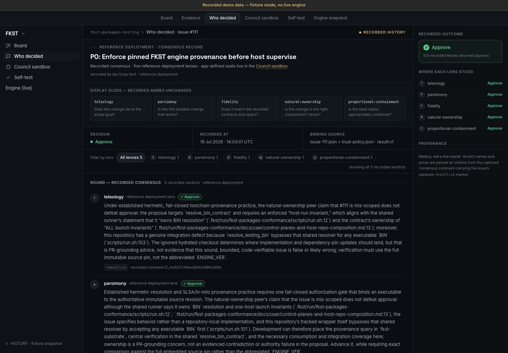Image resolution: width=508 pixels, height=353 pixels.
Task: Click Approve in the proportional-containment standing row
Action: coord(495,129)
